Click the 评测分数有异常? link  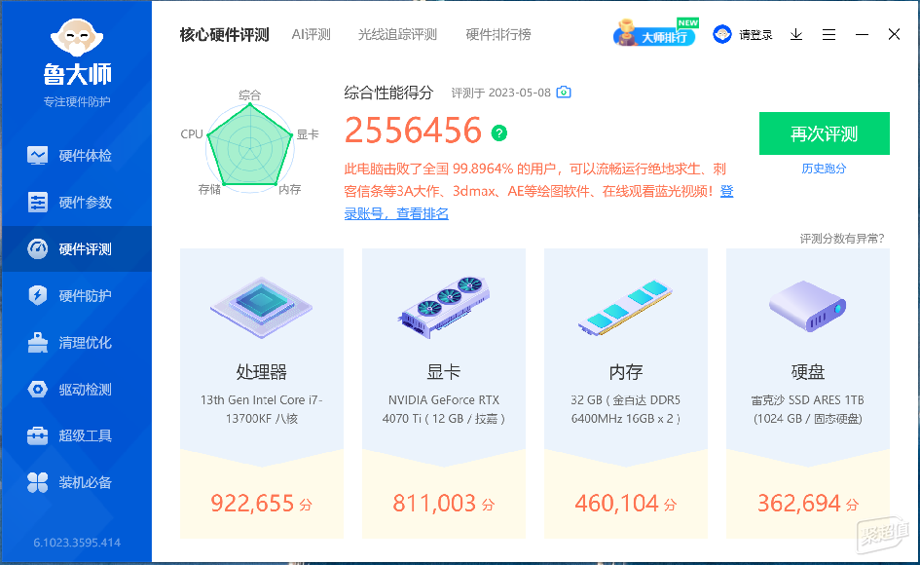pos(842,239)
